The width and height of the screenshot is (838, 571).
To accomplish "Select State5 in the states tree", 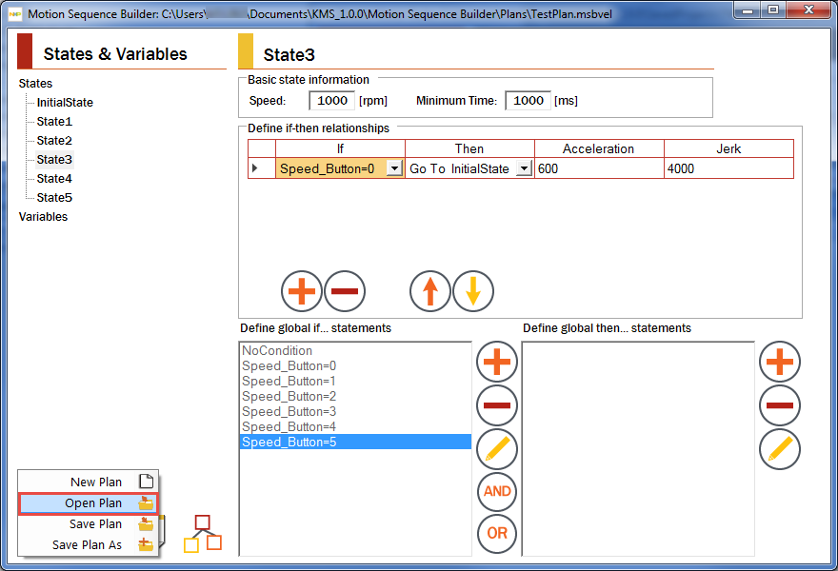I will pos(54,198).
